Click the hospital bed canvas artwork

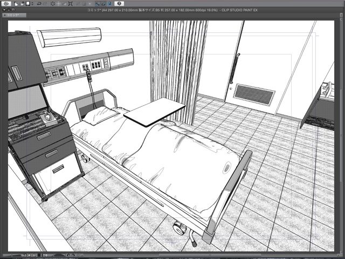[x=171, y=136]
